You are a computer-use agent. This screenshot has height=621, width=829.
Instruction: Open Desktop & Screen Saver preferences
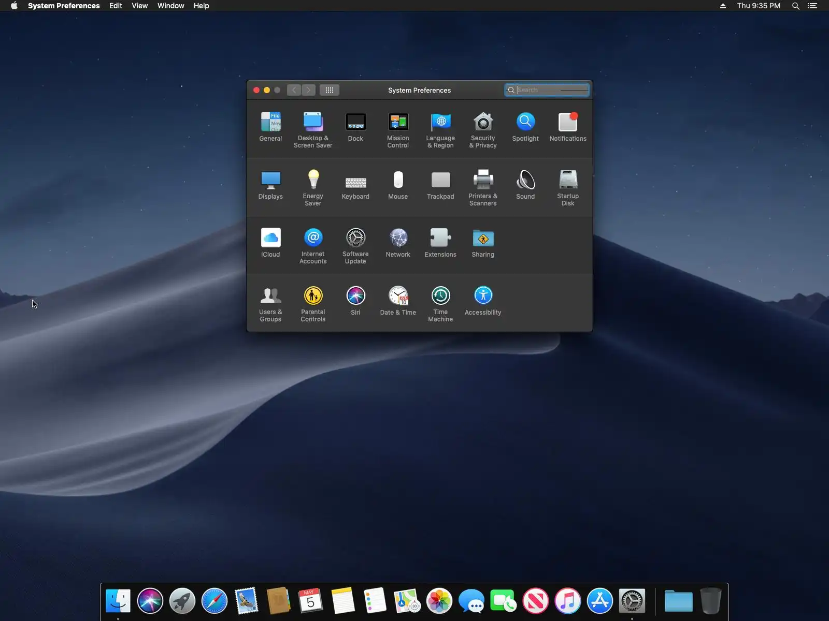[313, 130]
